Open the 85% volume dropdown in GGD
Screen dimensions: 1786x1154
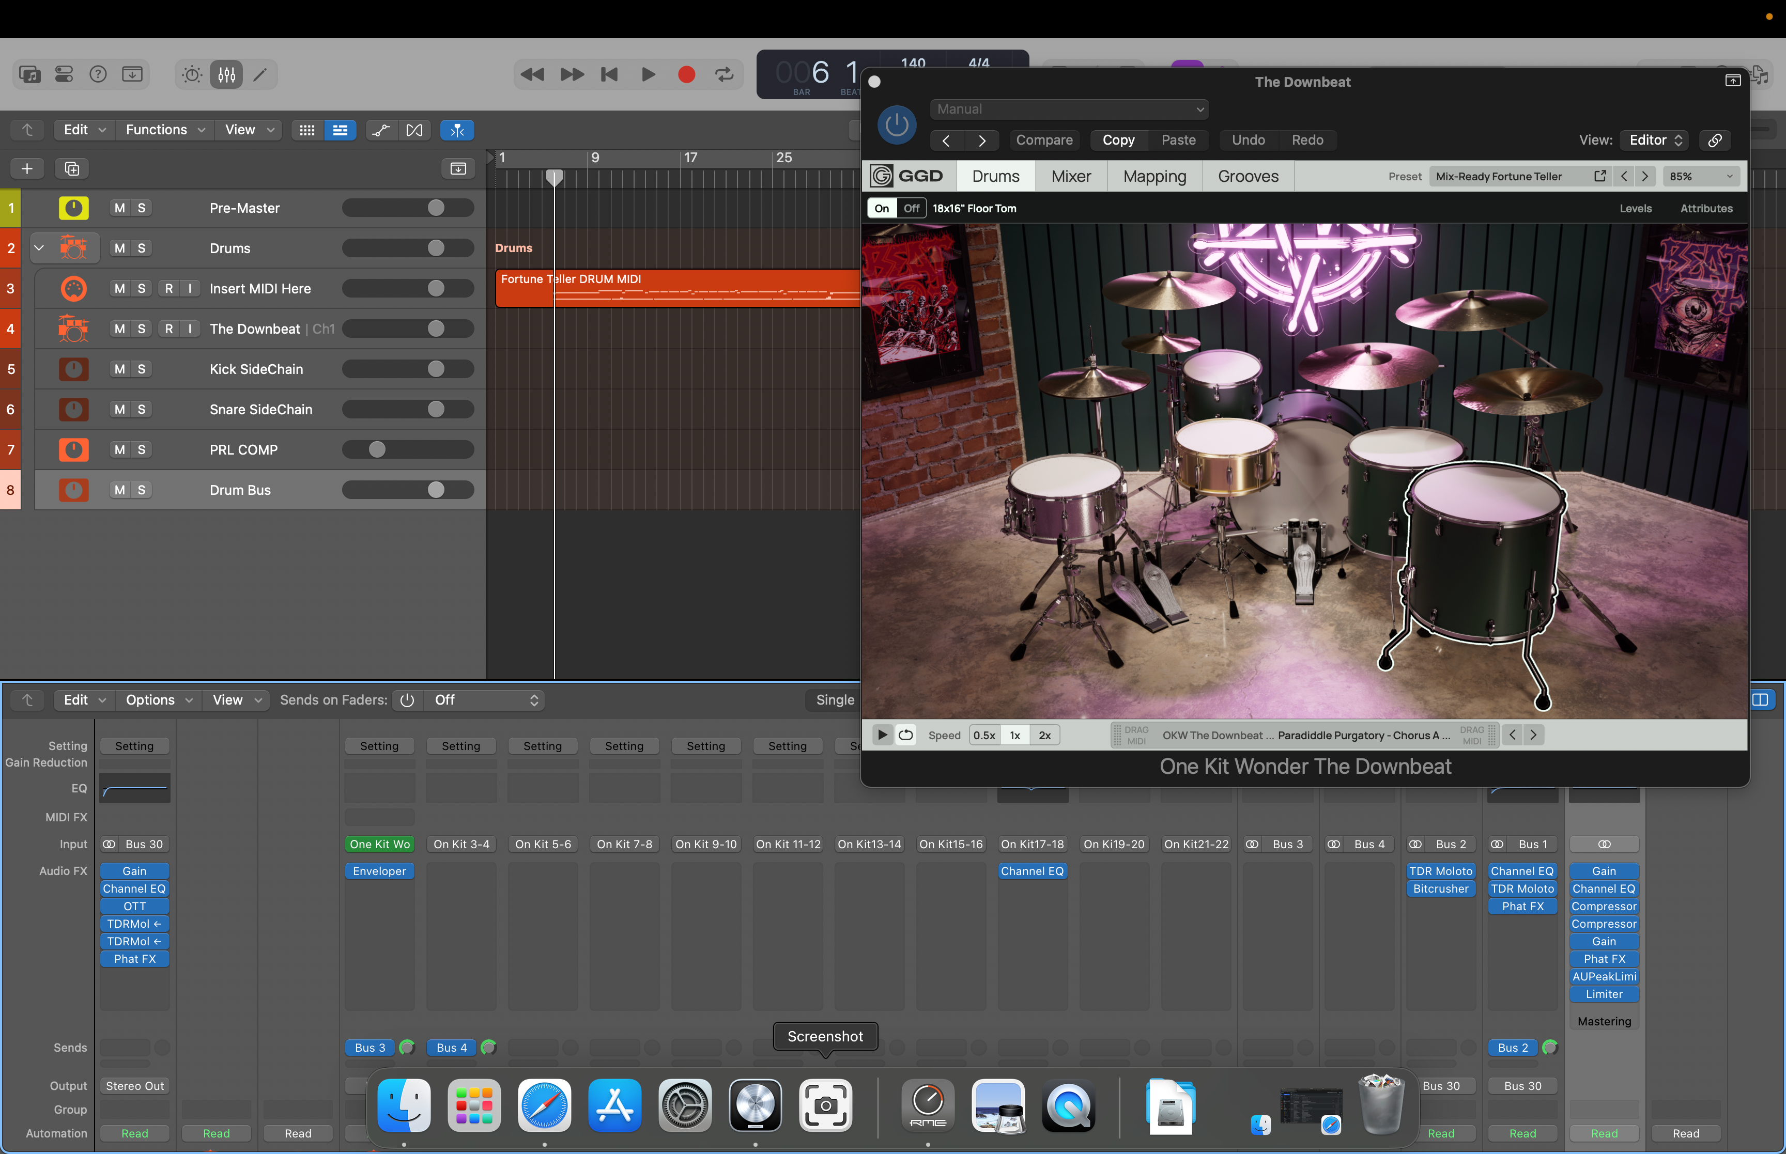(x=1701, y=175)
